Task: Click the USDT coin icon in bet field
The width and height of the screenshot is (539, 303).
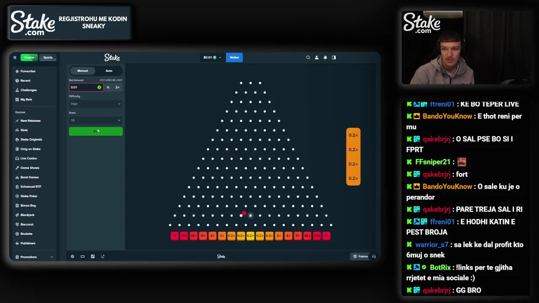Action: 99,87
